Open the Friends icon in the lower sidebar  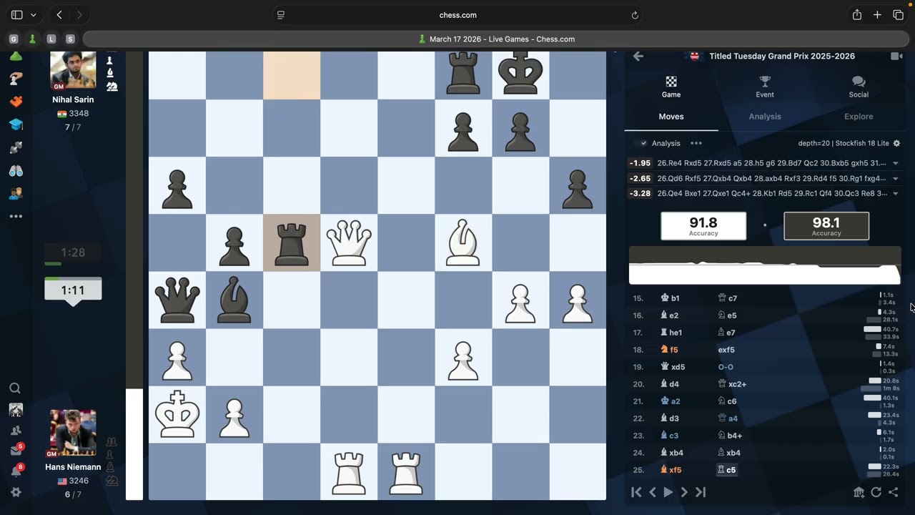[16, 431]
